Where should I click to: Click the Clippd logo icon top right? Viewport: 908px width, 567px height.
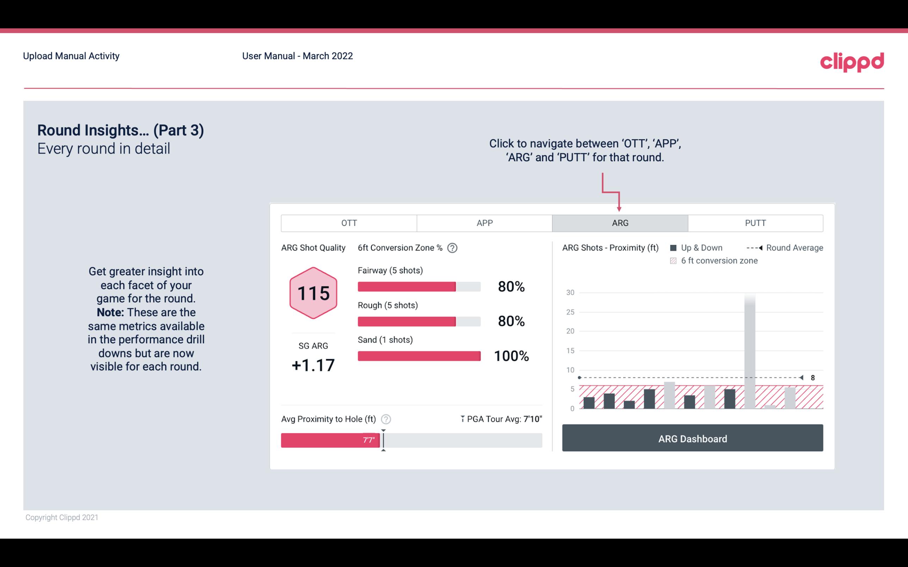[852, 61]
